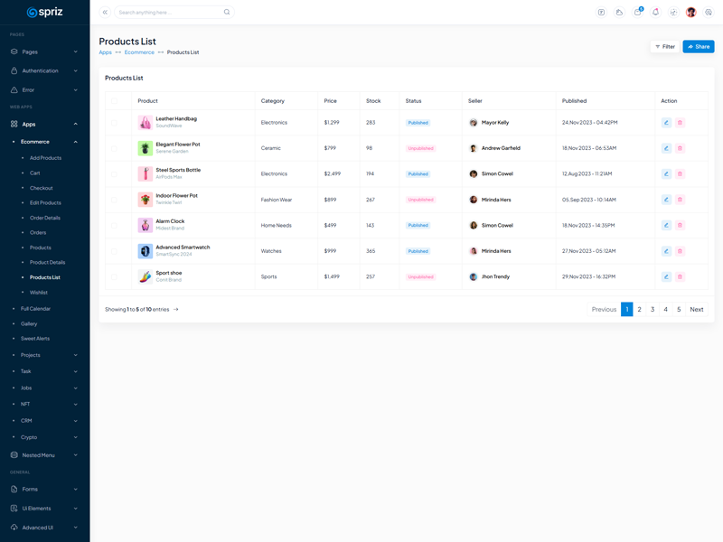The height and width of the screenshot is (542, 723).
Task: Click the edit icon for Leather Handbag
Action: [666, 123]
